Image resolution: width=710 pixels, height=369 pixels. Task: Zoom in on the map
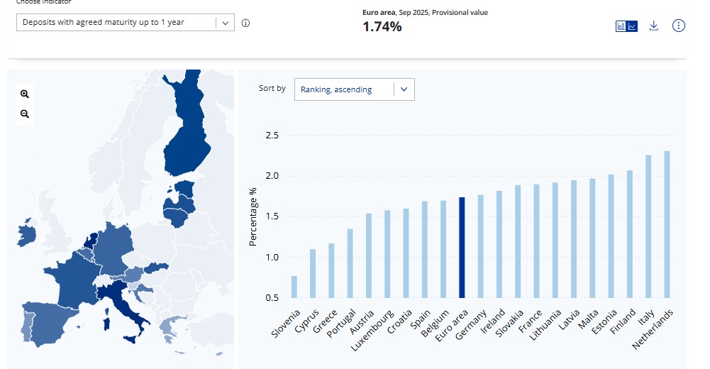click(x=25, y=94)
